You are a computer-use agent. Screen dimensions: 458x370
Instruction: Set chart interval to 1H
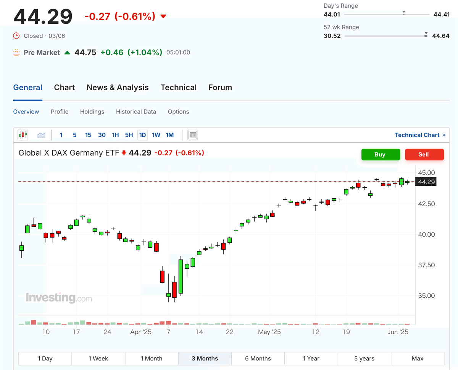point(115,135)
